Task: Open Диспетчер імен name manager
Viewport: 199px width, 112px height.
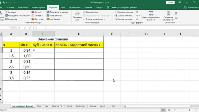Action: pyautogui.click(x=77, y=16)
